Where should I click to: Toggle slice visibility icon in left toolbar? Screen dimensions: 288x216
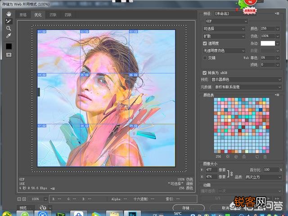pos(9,55)
